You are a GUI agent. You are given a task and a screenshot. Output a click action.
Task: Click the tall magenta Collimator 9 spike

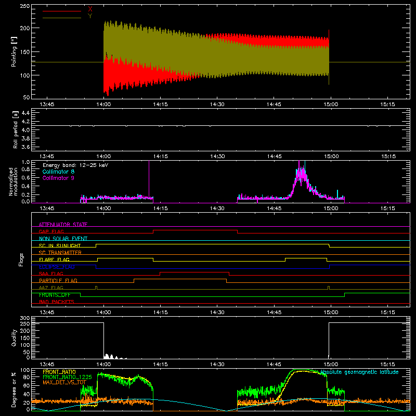(149, 178)
